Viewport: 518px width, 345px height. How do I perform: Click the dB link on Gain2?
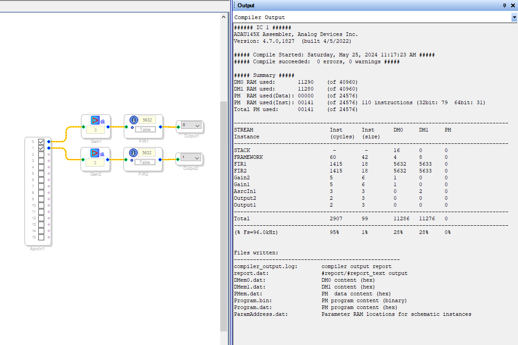102,154
